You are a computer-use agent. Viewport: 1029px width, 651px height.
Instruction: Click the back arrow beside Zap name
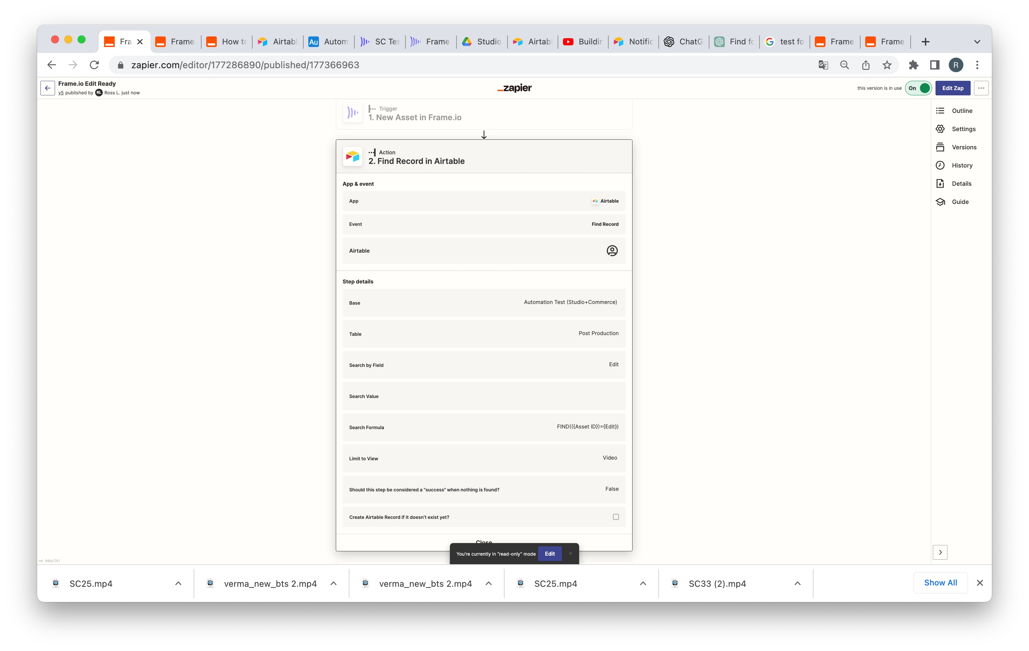pos(47,88)
